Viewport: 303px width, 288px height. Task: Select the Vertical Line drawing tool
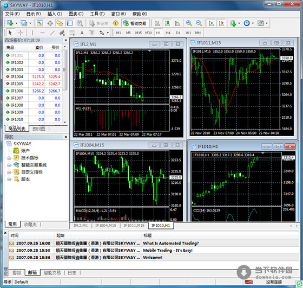[32, 33]
